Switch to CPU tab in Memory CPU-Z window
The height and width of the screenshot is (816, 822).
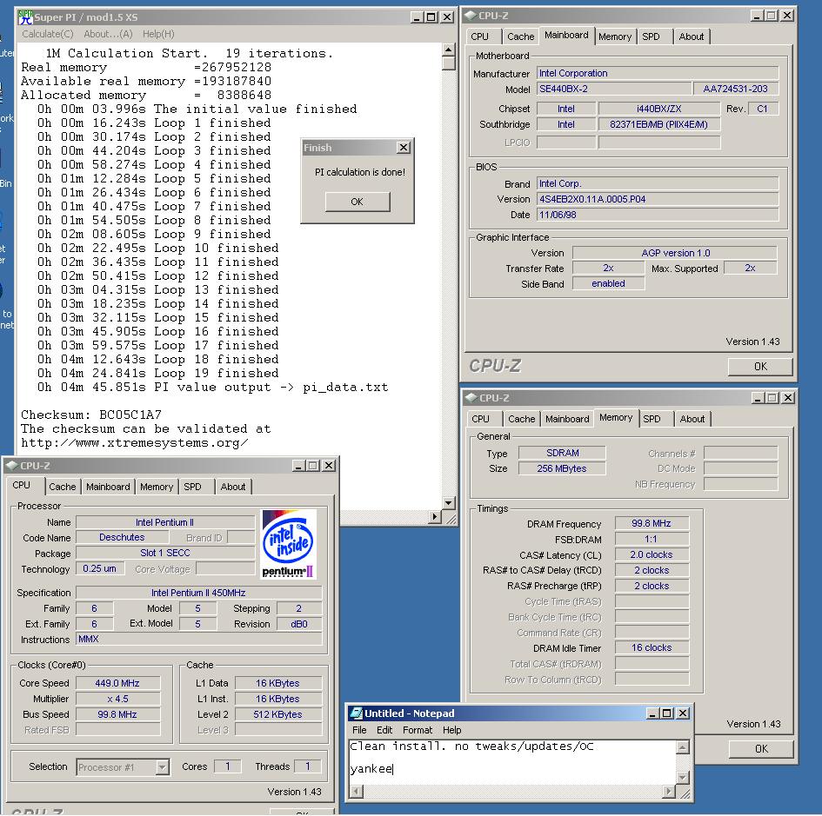pyautogui.click(x=480, y=419)
